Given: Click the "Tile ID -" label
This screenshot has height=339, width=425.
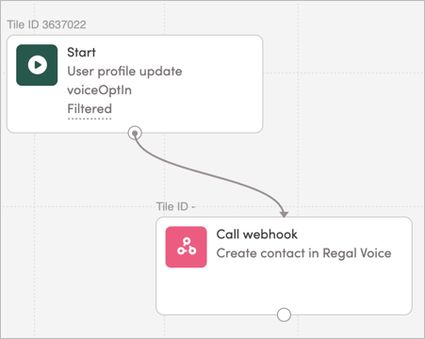Looking at the screenshot, I should coord(175,206).
